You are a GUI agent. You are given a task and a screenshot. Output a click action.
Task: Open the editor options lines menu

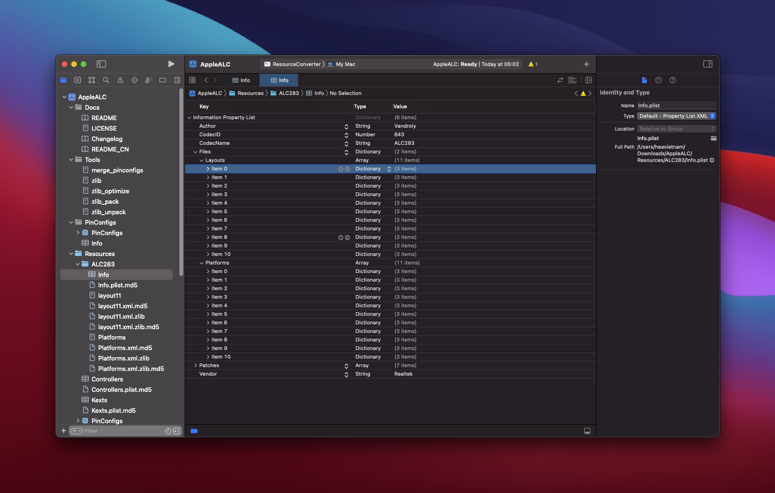click(x=572, y=80)
